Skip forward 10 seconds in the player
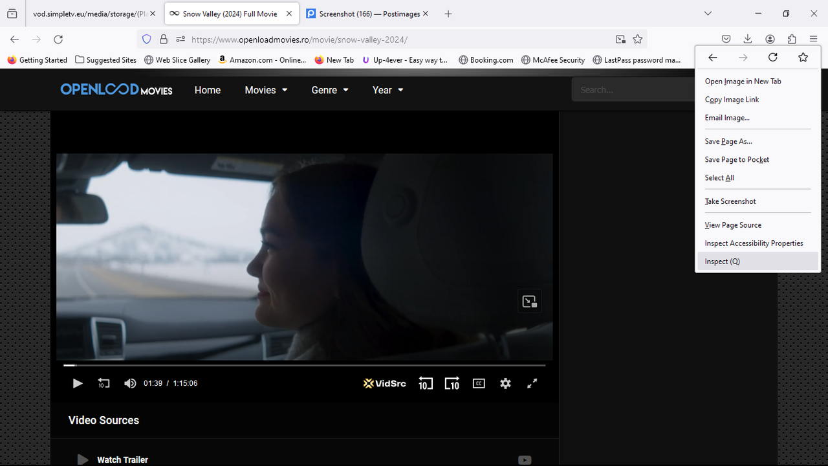 pyautogui.click(x=452, y=383)
